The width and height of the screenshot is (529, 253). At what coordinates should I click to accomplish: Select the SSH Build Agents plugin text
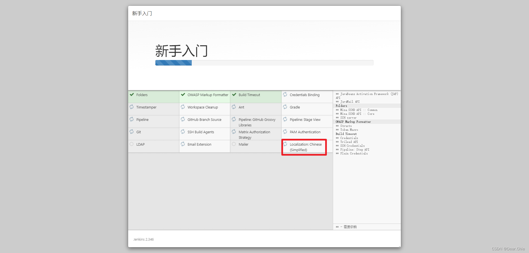[x=201, y=132]
